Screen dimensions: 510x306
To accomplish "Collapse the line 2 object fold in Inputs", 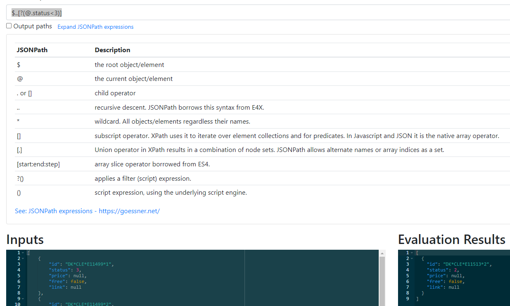I will point(23,258).
